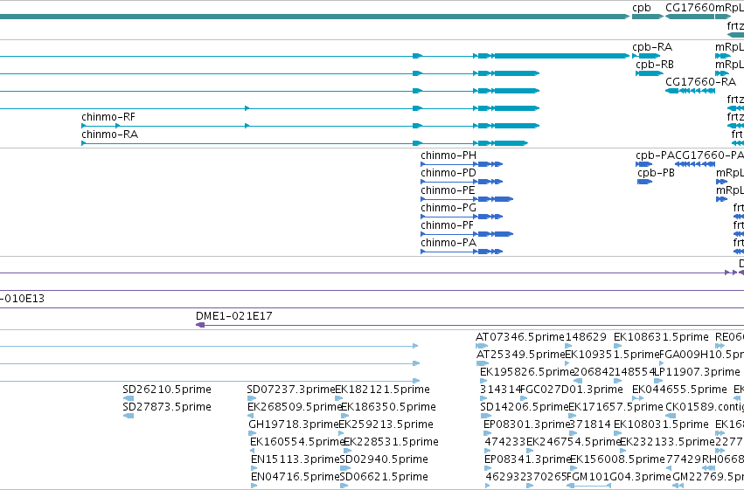Click the chinmo-PG protein label
Viewport: 744px width, 490px height.
pos(448,208)
